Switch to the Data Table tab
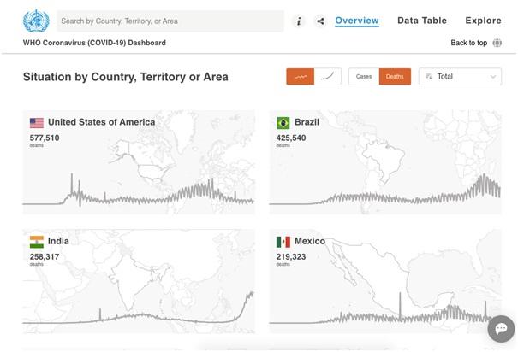The image size is (518, 352). coord(422,21)
